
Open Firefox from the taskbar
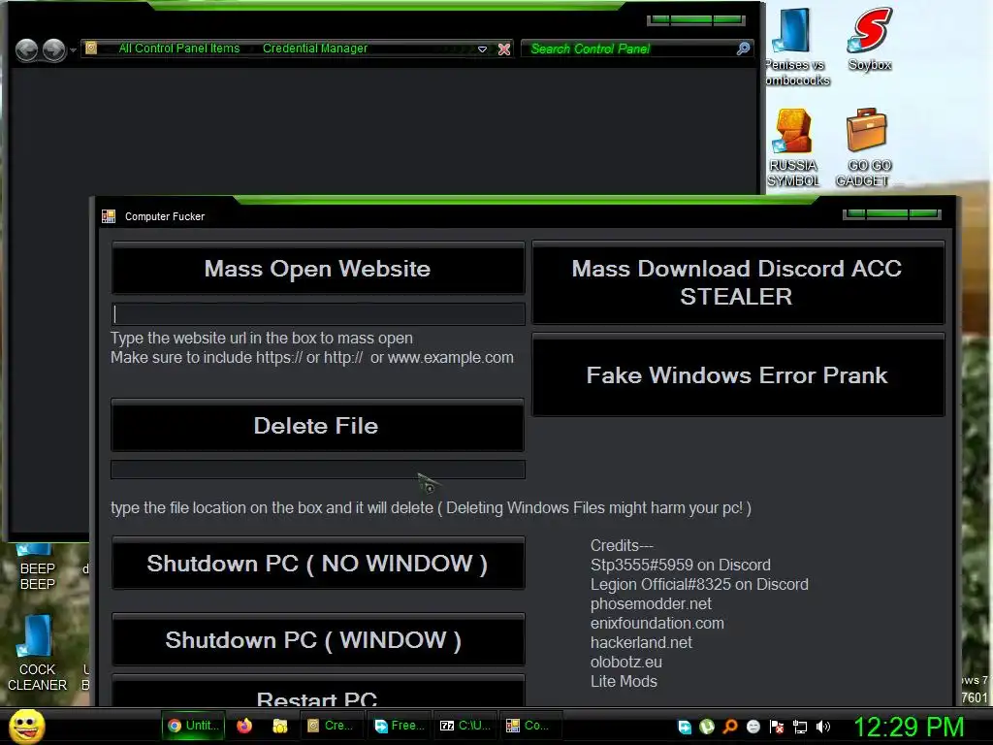pyautogui.click(x=243, y=726)
